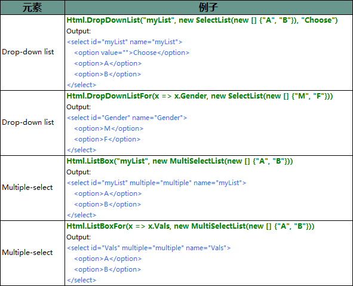This screenshot has height=286, width=353.
Task: Click select id="Gender" markup line
Action: pyautogui.click(x=127, y=118)
